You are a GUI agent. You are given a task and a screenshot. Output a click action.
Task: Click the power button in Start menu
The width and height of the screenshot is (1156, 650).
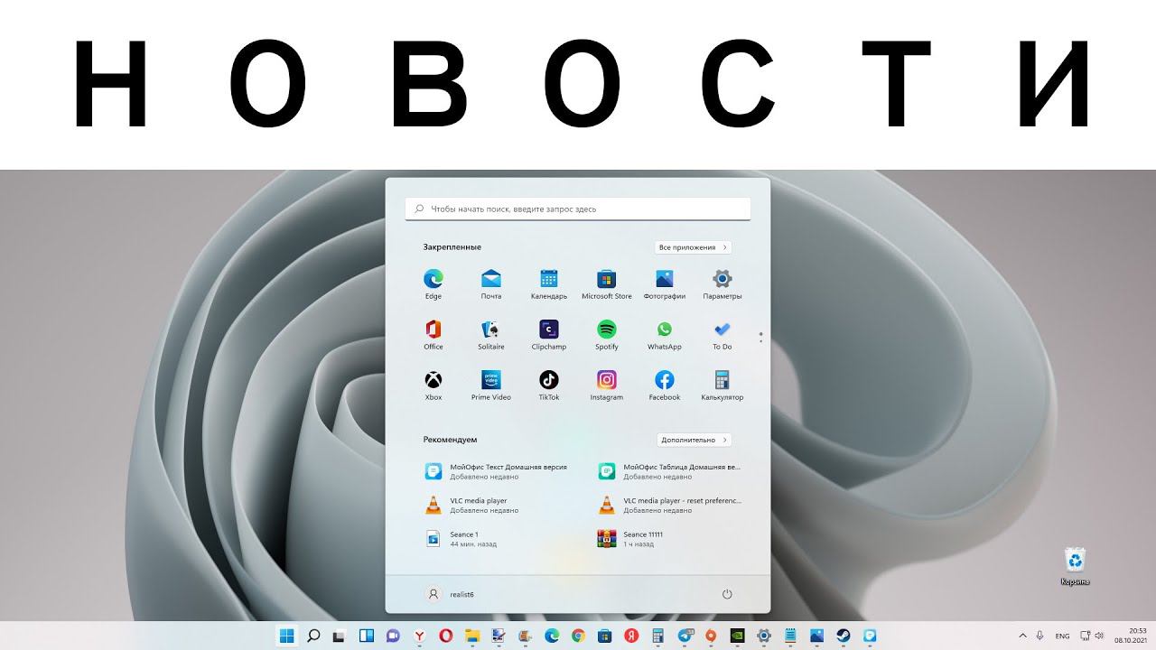point(727,594)
